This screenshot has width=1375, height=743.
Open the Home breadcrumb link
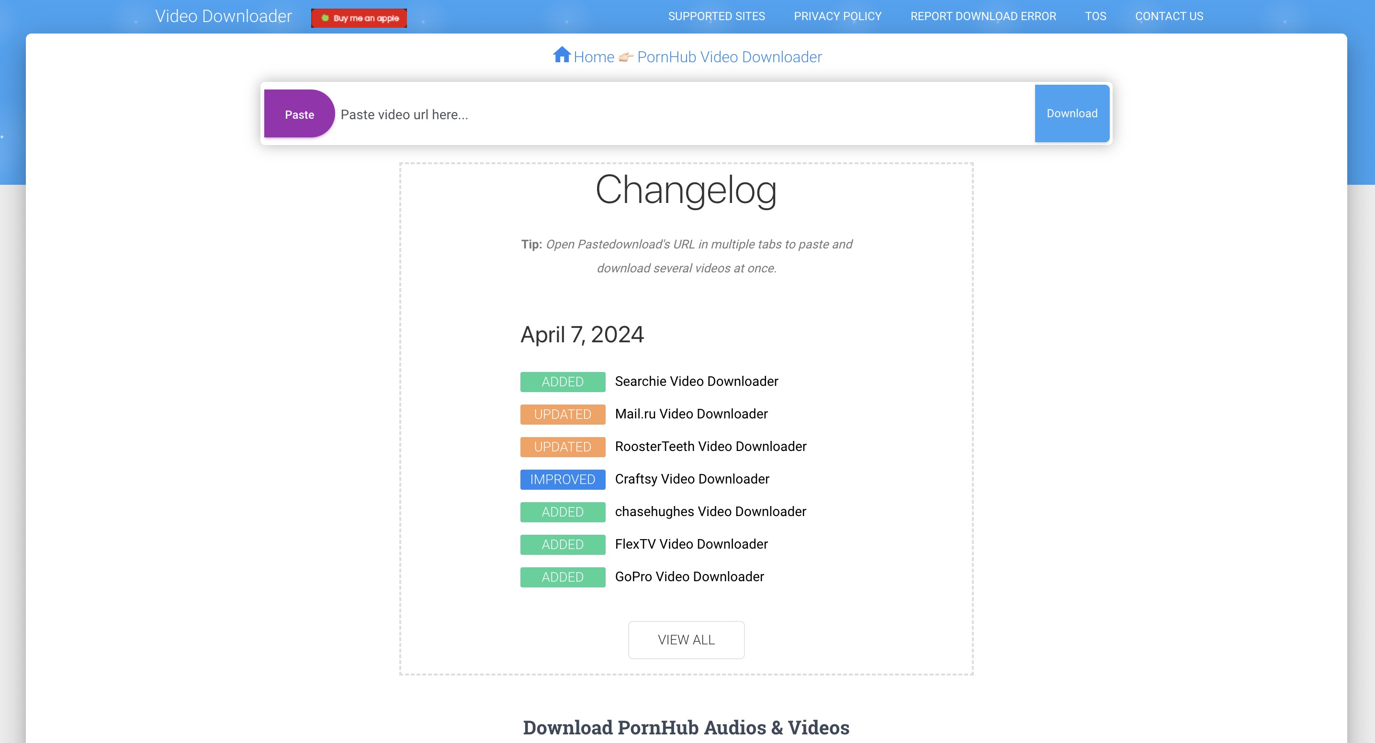[593, 56]
